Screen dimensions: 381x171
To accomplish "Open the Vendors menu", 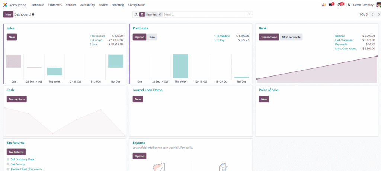I will pyautogui.click(x=71, y=5).
